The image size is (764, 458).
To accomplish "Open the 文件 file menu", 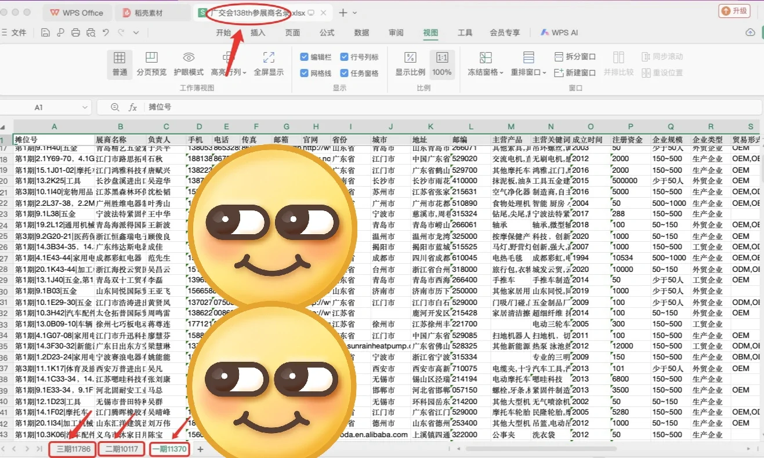I will coord(14,32).
